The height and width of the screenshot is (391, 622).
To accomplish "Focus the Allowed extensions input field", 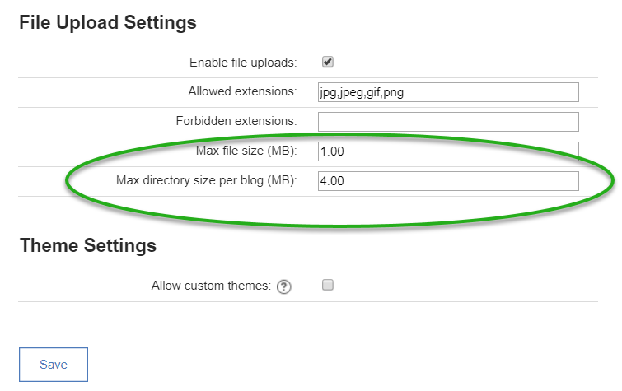I will pos(448,92).
